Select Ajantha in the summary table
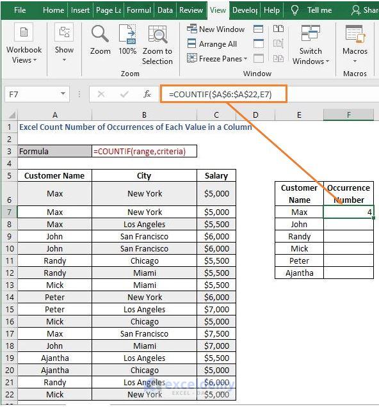 pyautogui.click(x=299, y=273)
